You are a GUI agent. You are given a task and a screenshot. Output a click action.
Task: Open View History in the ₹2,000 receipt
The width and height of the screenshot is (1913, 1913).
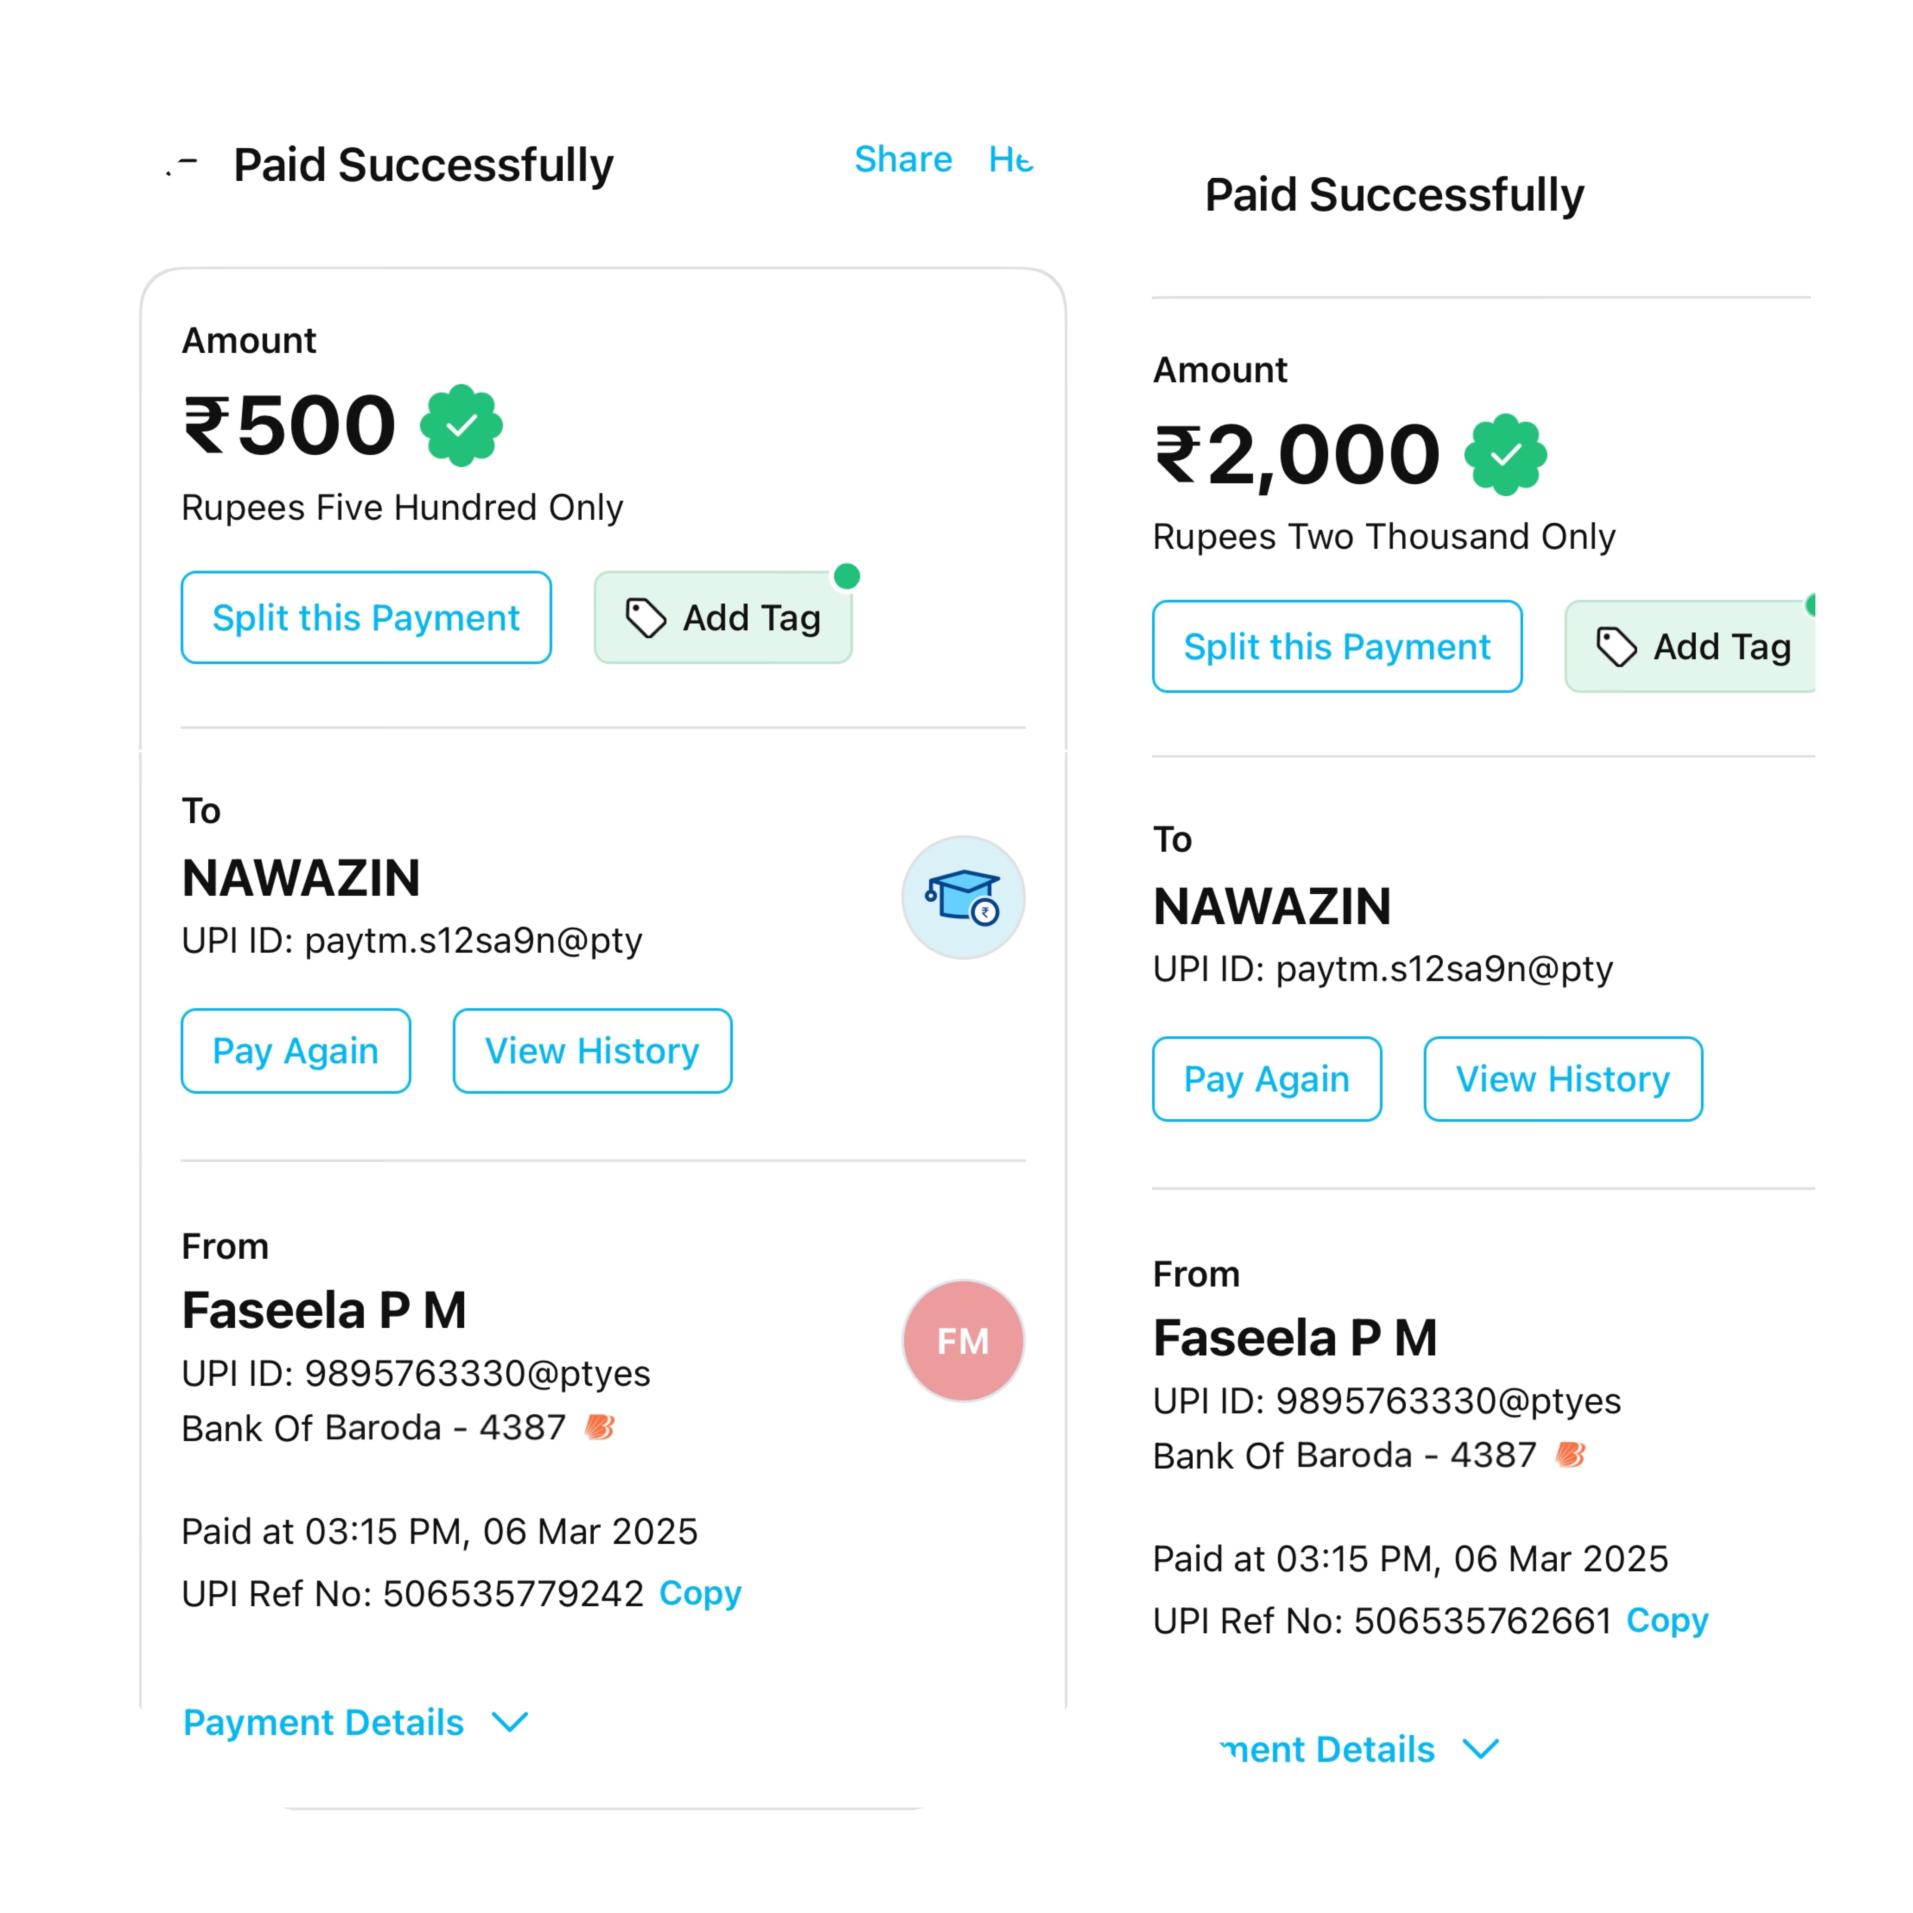tap(1562, 1079)
